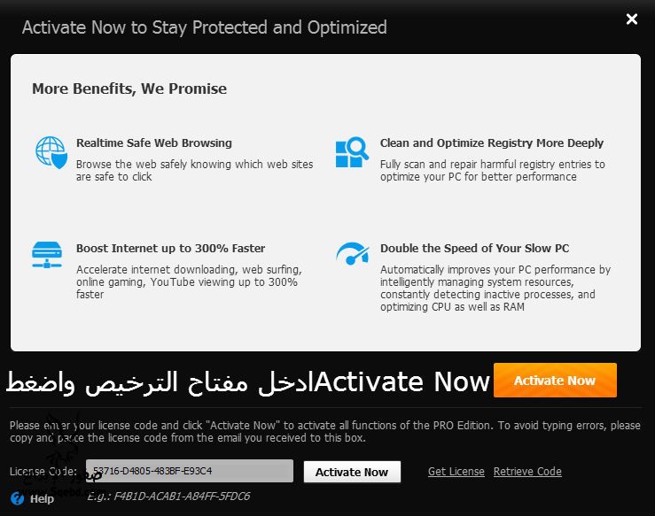Viewport: 655px width, 516px height.
Task: Click the speedometer icon for PC speed
Action: pyautogui.click(x=351, y=254)
